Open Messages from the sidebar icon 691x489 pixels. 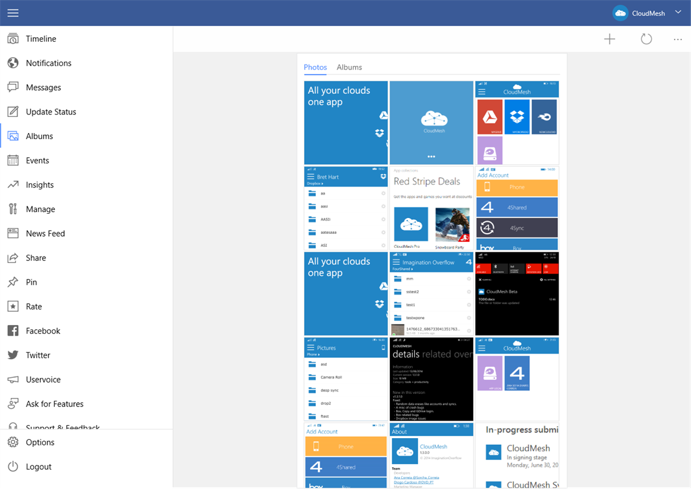[x=14, y=87]
